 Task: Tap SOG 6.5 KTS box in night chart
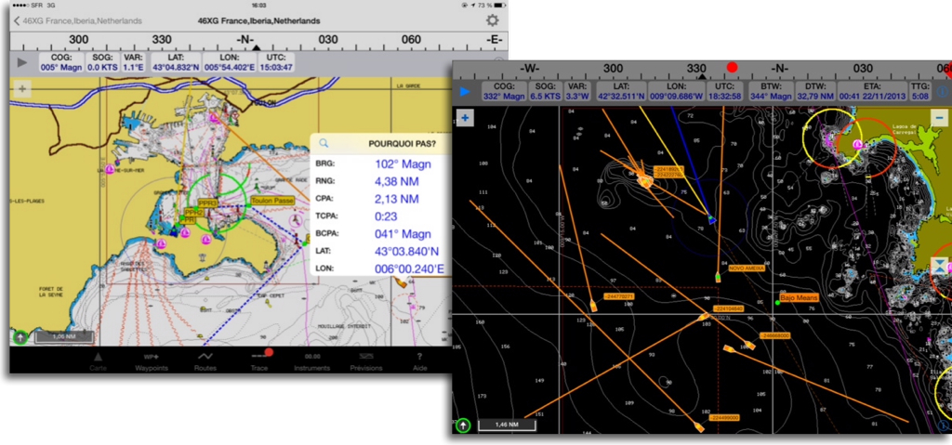coord(545,92)
